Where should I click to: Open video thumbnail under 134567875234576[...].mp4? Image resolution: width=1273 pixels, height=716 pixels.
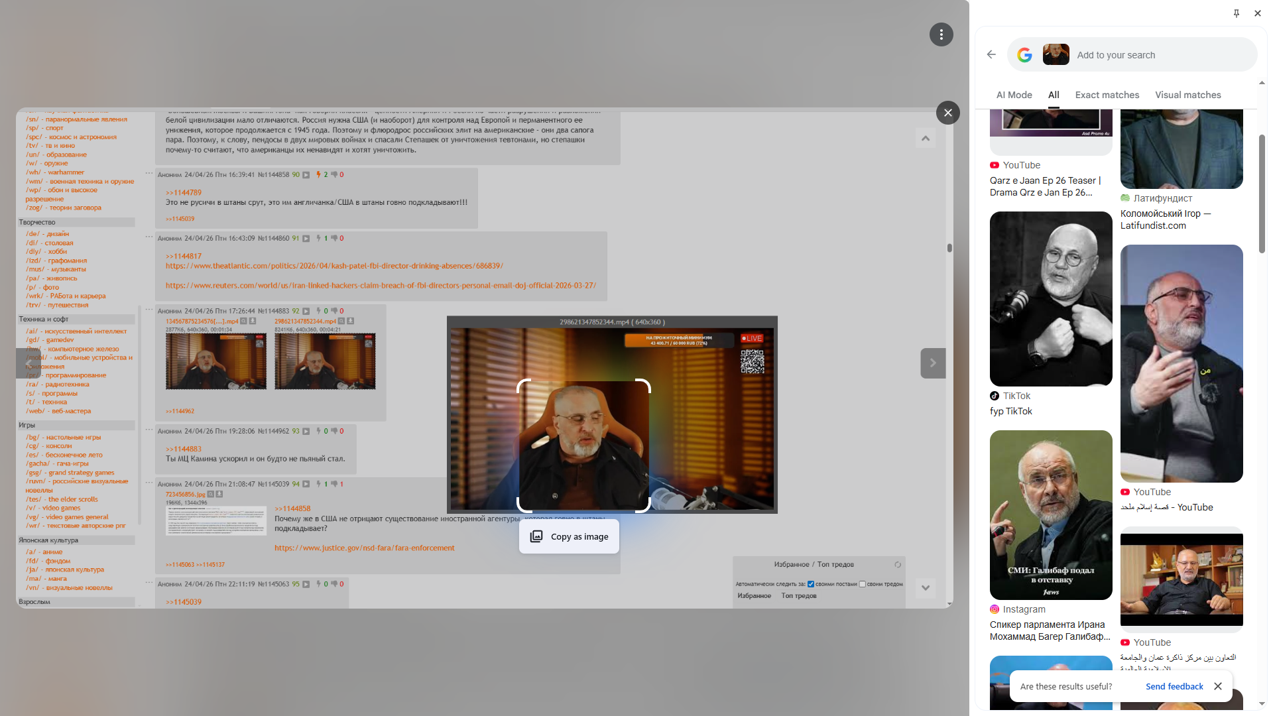tap(215, 361)
